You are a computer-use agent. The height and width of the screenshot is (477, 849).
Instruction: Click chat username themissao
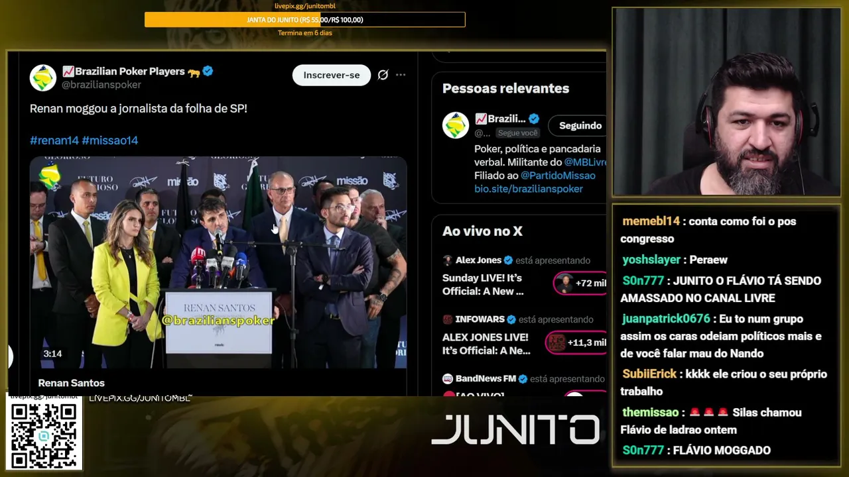coord(650,413)
